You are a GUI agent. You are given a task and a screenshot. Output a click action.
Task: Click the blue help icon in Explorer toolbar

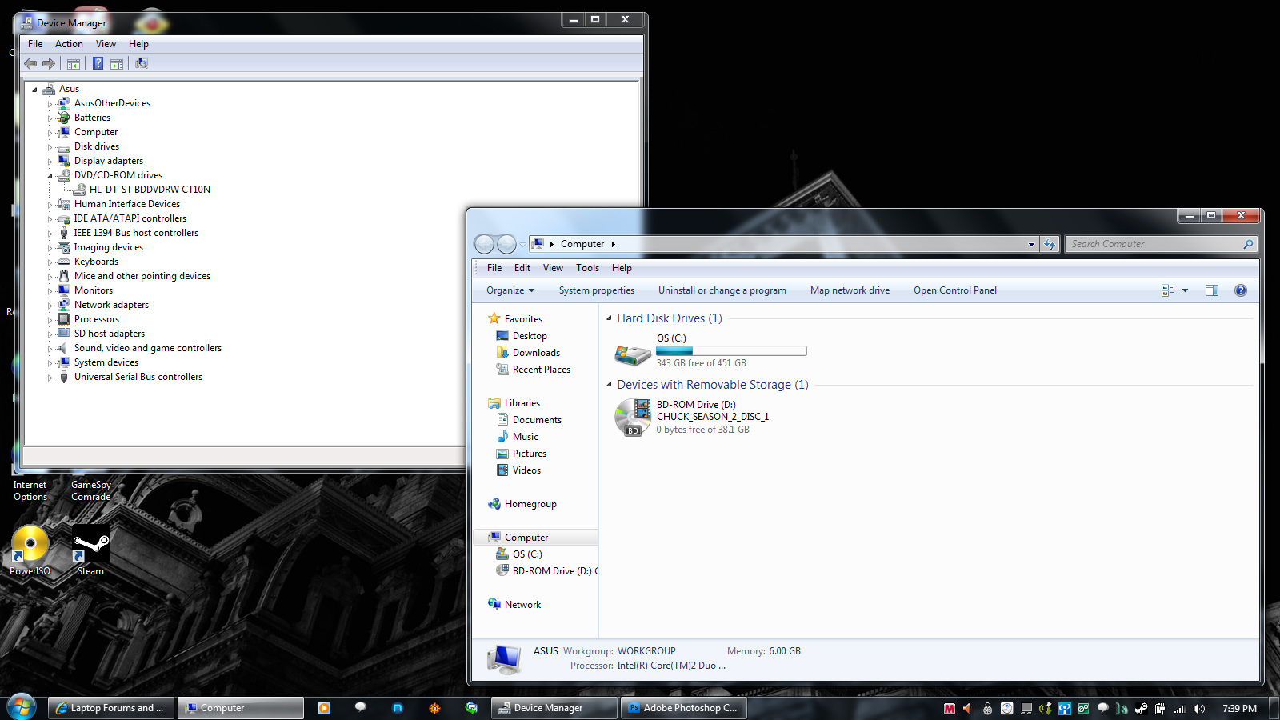1240,290
